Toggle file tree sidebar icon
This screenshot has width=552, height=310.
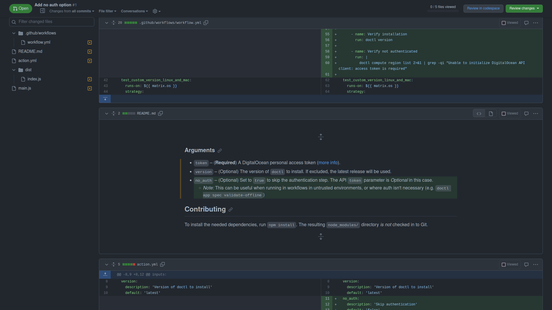[43, 11]
